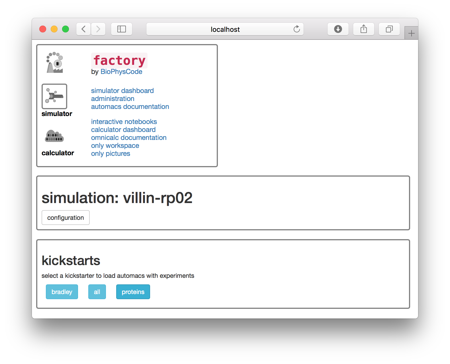Click the Share icon in toolbar
The image size is (450, 364).
[364, 29]
